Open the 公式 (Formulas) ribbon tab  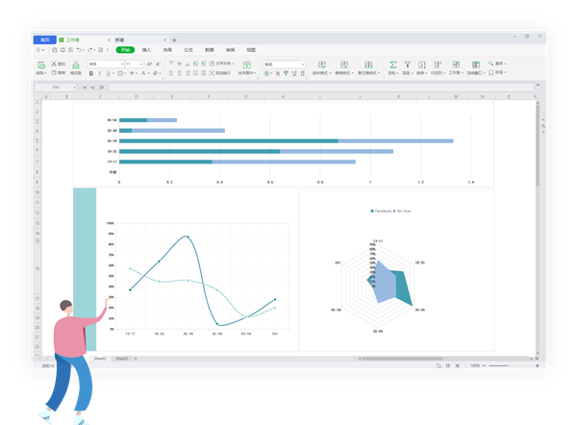(x=188, y=50)
